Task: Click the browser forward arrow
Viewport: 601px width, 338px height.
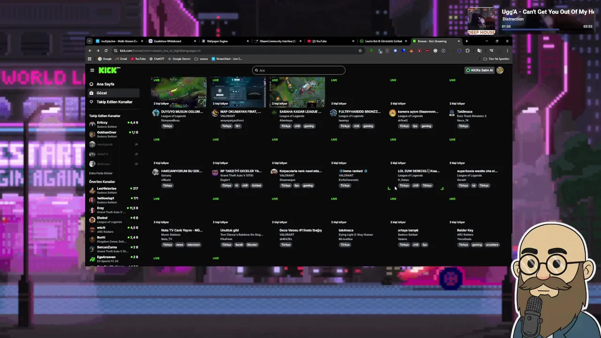Action: [98, 51]
